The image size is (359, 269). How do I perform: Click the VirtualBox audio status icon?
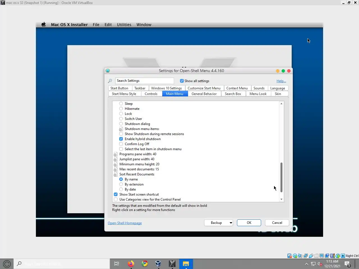[300, 256]
